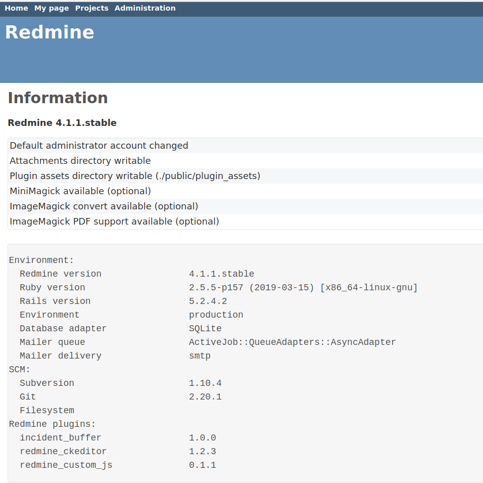Viewport: 483px width, 483px height.
Task: Select the 'Rails version' label
Action: [55, 301]
